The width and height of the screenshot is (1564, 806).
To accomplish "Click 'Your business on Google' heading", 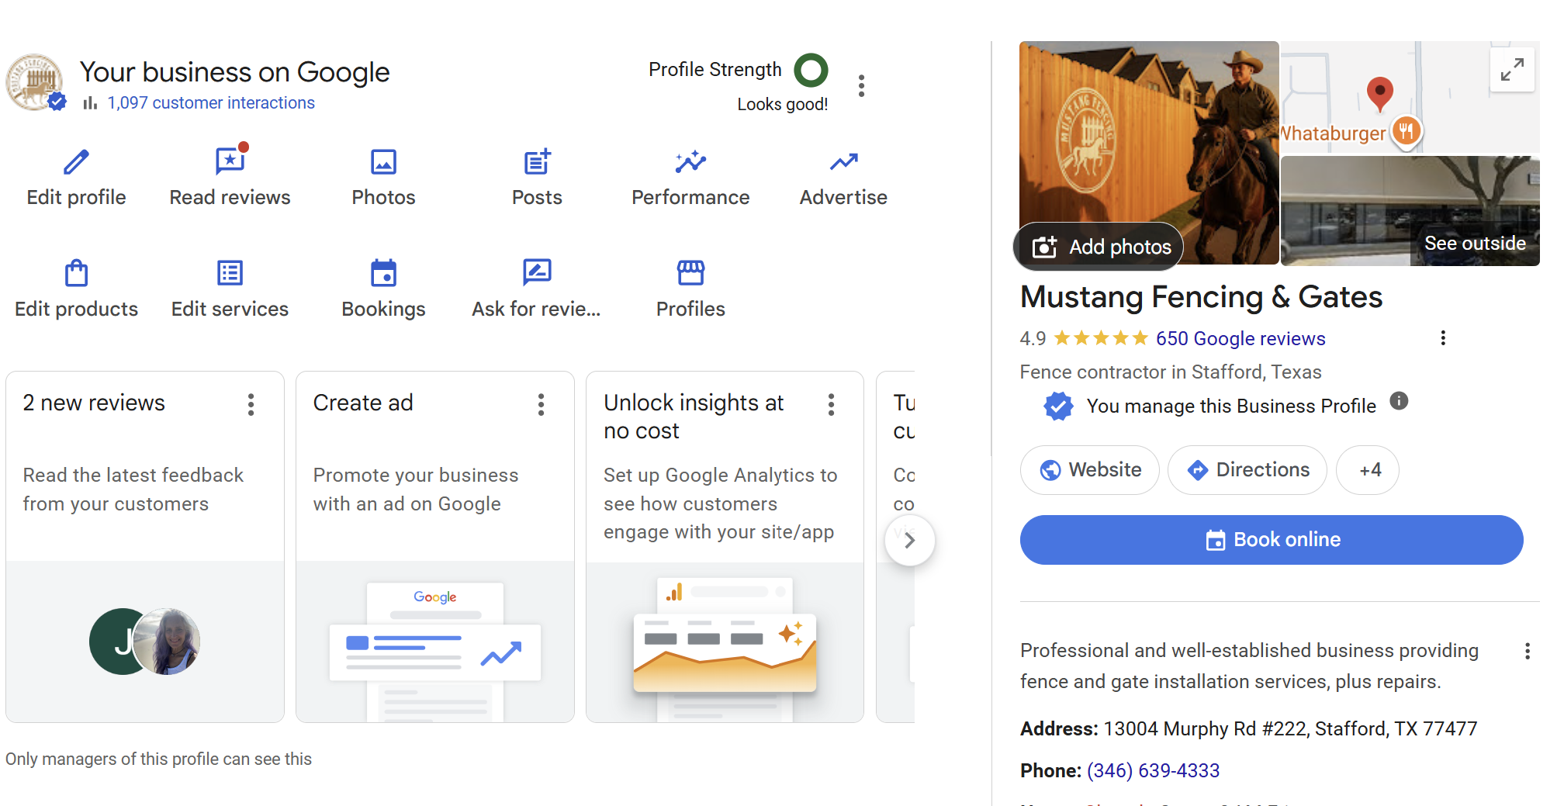I will tap(234, 72).
